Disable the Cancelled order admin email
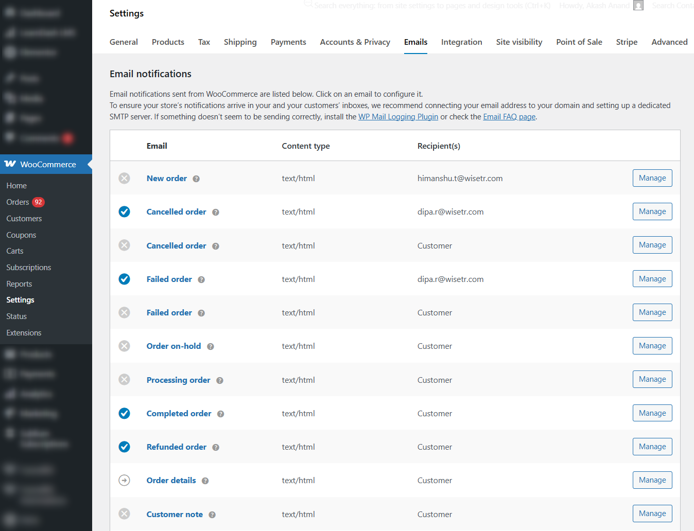 click(124, 211)
